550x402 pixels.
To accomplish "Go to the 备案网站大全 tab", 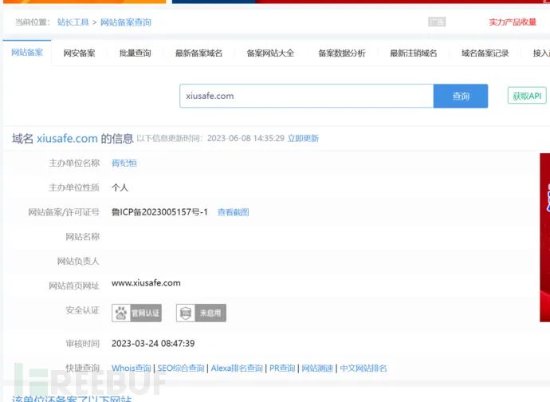I will tap(270, 53).
